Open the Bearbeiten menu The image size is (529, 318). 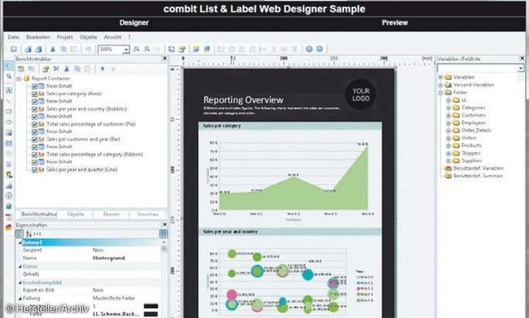(x=38, y=37)
